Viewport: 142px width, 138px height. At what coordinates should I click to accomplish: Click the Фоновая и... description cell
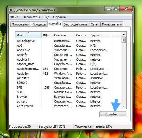pos(63,92)
